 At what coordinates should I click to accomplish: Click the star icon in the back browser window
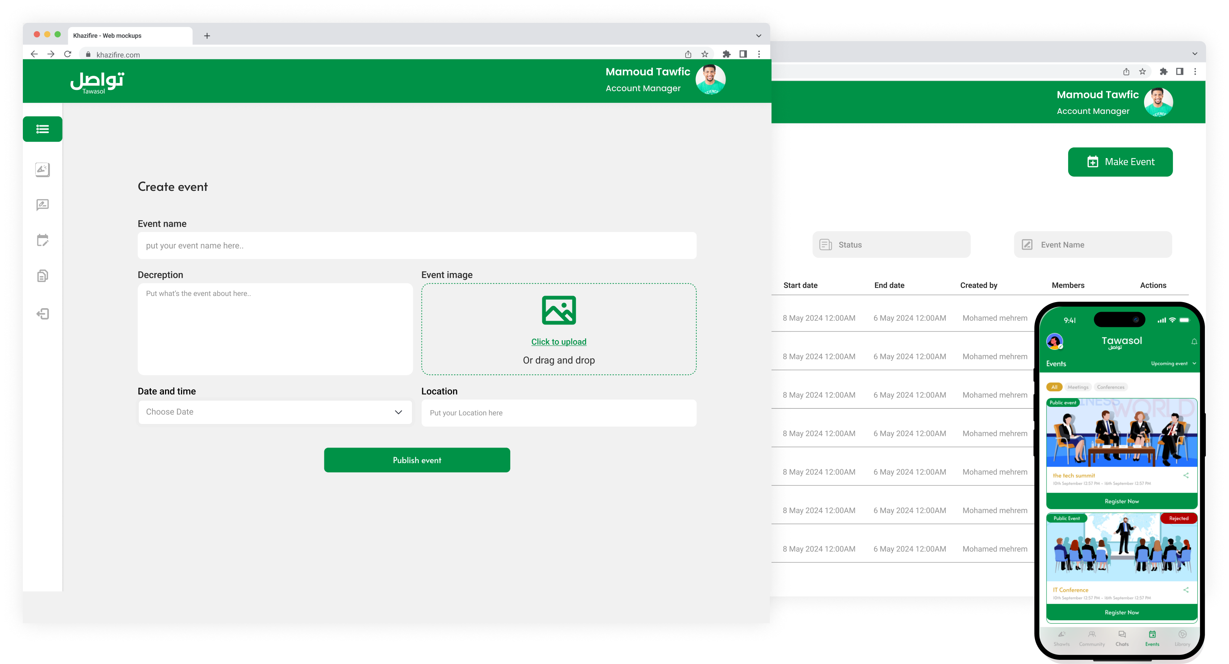pyautogui.click(x=1142, y=72)
